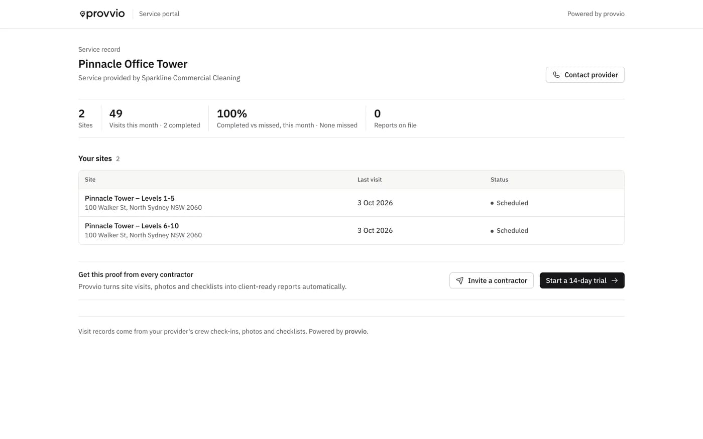Click the Site column header
Screen dimensions: 703x439
pos(90,180)
